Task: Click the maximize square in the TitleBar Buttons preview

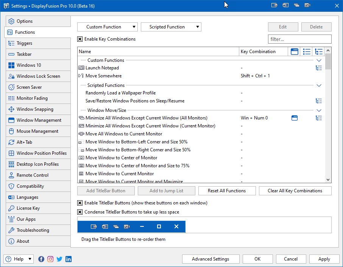Action: tap(159, 226)
